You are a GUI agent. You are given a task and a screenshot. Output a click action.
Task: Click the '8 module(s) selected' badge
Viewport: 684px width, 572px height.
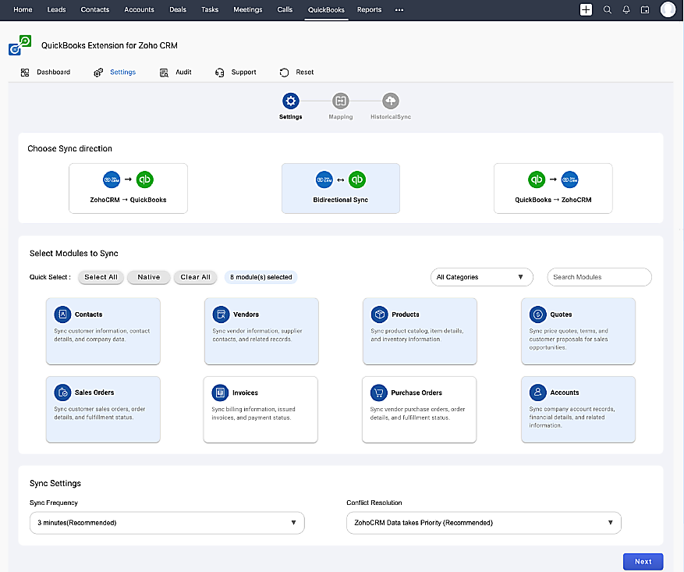(x=260, y=277)
